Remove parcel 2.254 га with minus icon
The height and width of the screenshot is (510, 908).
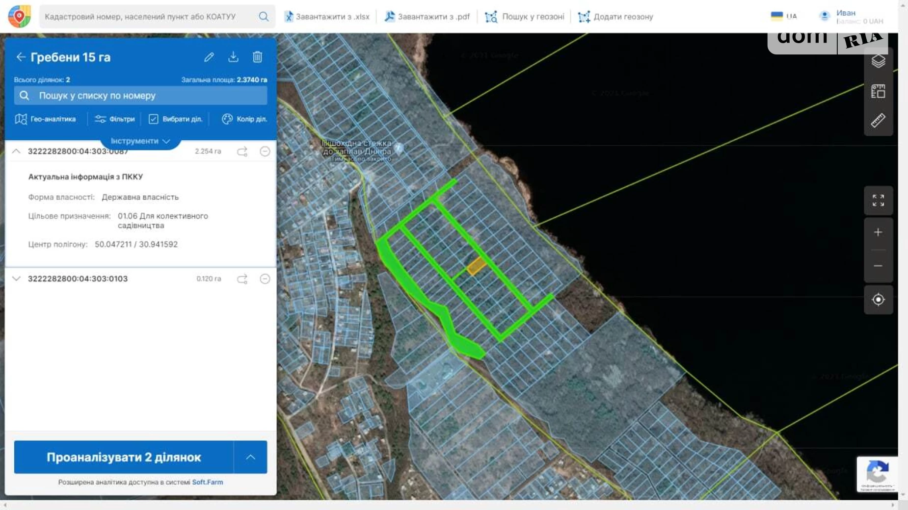click(265, 151)
